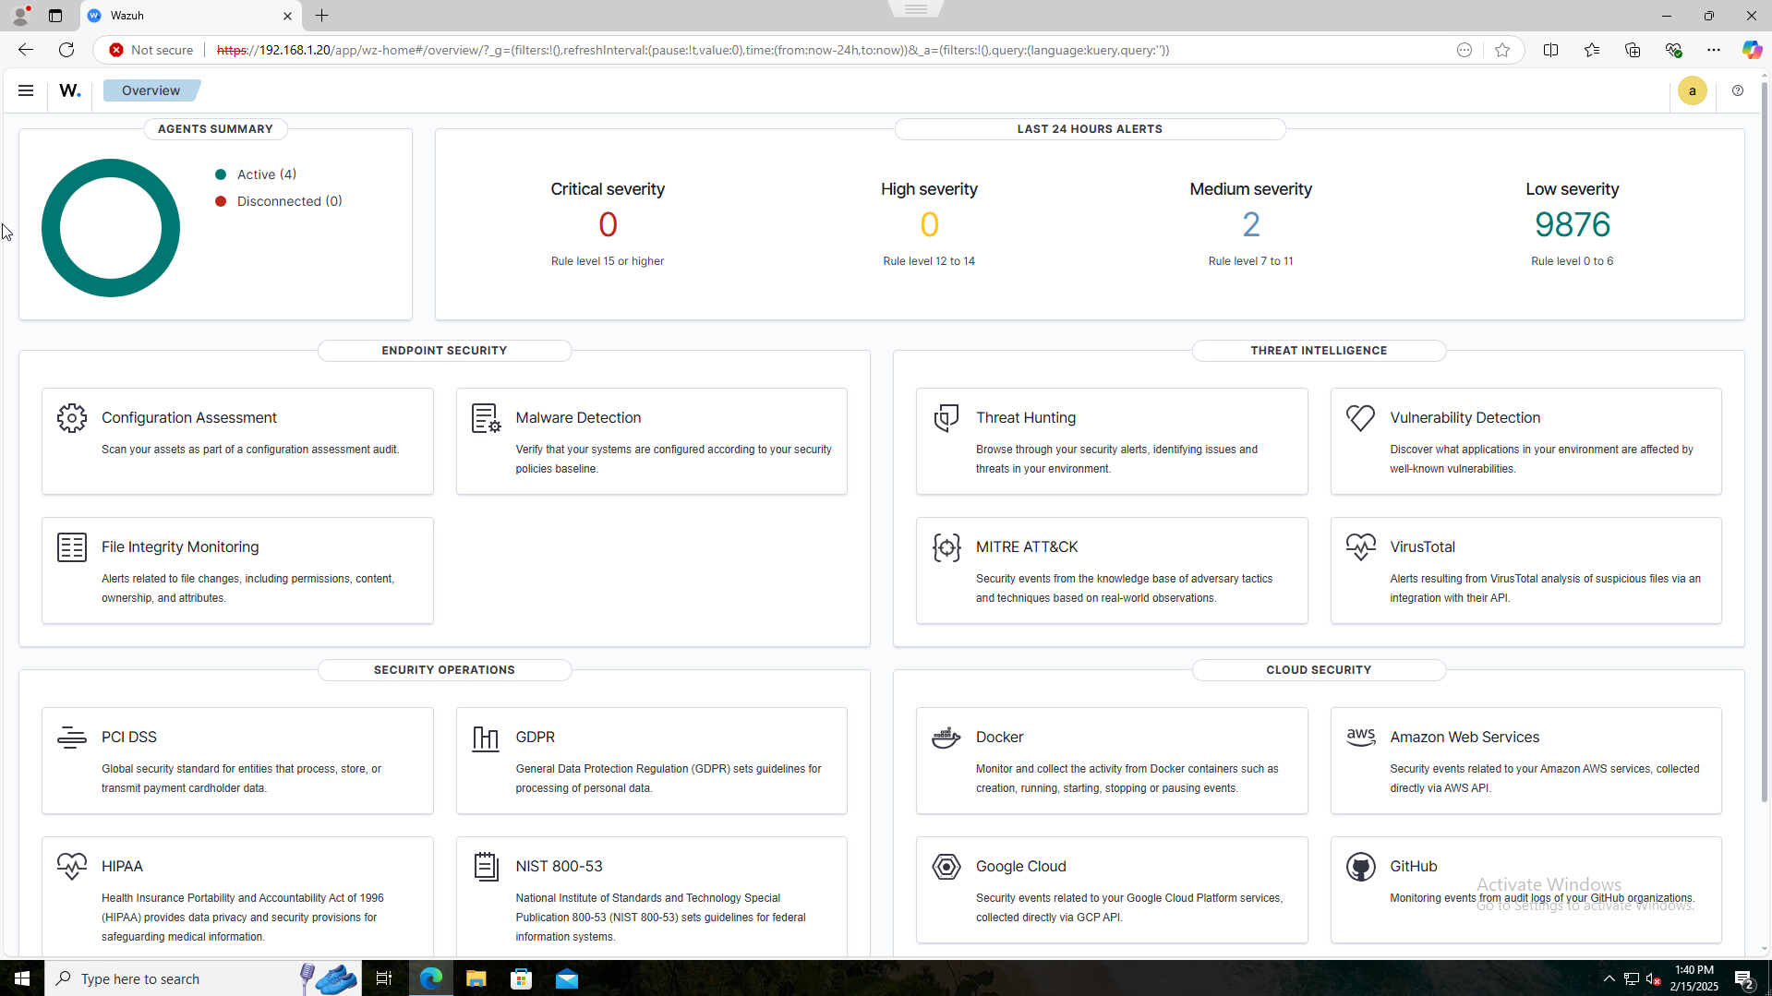Add this page to favorites with the star icon
1772x996 pixels.
click(1502, 50)
